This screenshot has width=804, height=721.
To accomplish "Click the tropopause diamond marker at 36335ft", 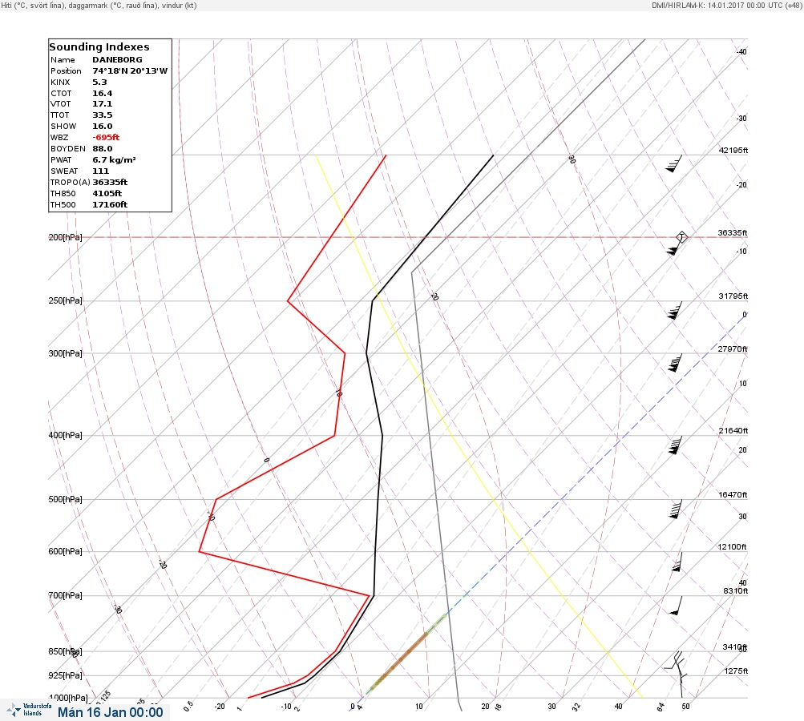I will tap(681, 237).
